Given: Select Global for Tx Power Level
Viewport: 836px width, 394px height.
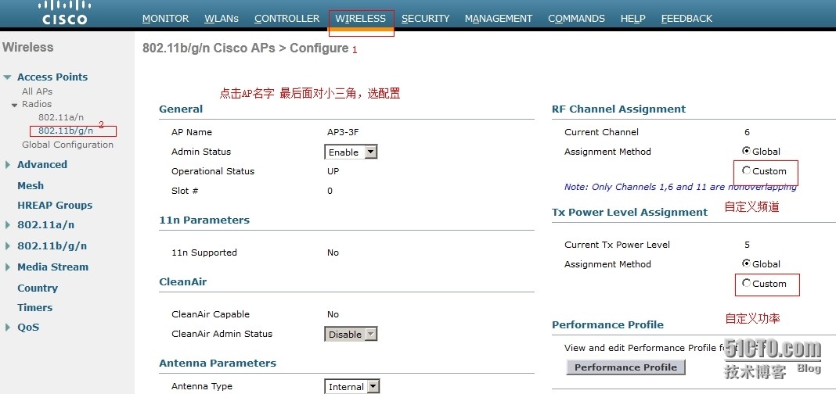Looking at the screenshot, I should coord(747,263).
